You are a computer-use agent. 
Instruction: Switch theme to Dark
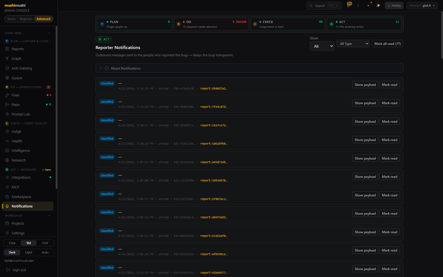[x=12, y=252]
